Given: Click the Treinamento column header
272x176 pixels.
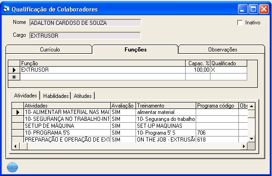Looking at the screenshot, I should 166,106.
